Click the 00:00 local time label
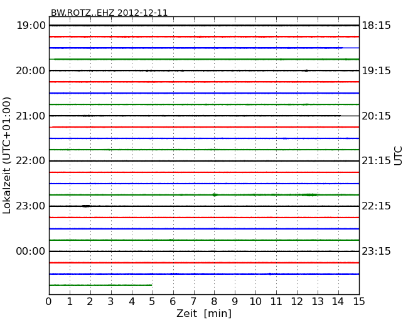 (31, 251)
